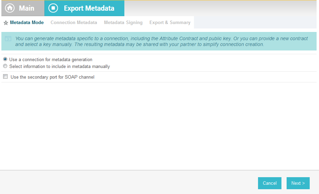Click 'Use a connection for metadata generation' label text
The width and height of the screenshot is (319, 194).
[x=51, y=60]
